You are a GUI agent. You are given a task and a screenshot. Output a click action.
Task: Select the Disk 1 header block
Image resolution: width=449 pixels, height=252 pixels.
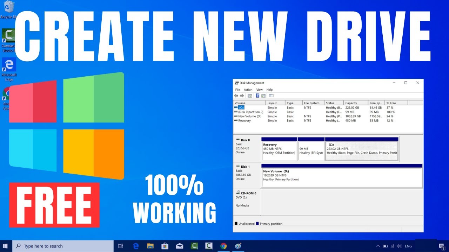(247, 176)
